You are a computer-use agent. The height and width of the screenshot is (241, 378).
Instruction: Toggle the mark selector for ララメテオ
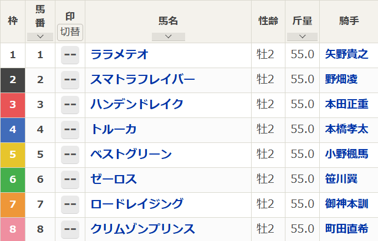70,55
